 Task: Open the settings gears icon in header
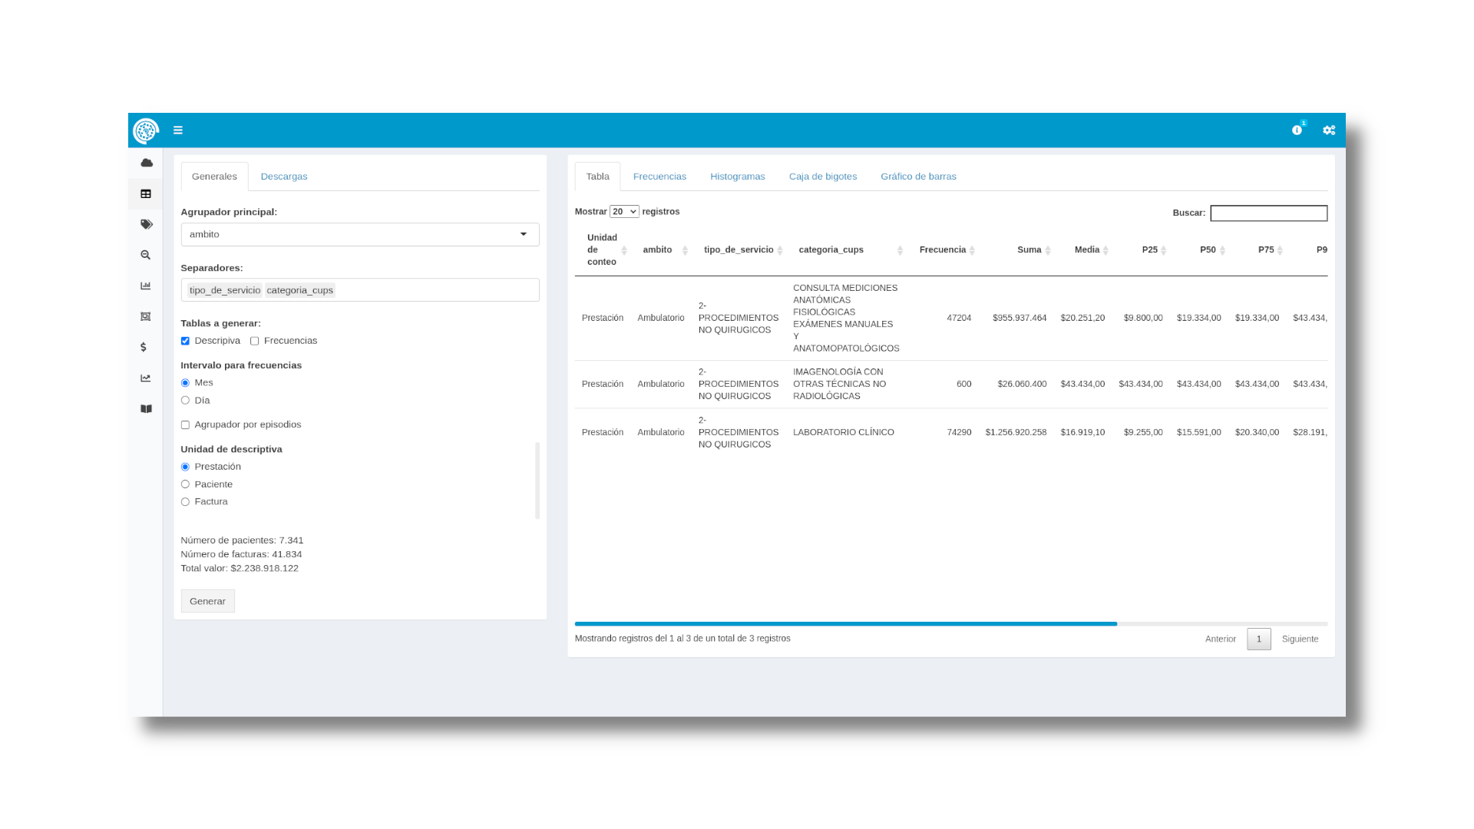click(x=1329, y=130)
